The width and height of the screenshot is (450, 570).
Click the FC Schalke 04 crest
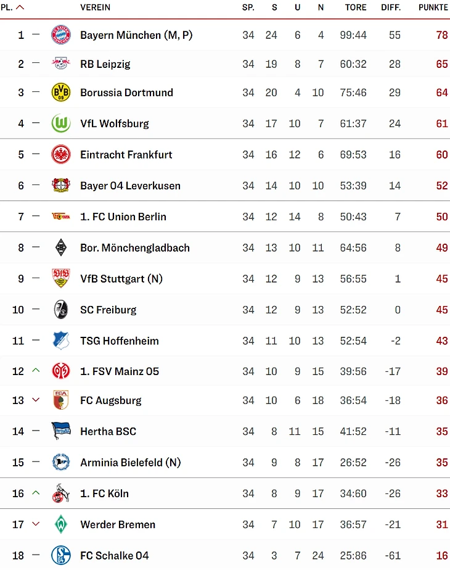[61, 555]
